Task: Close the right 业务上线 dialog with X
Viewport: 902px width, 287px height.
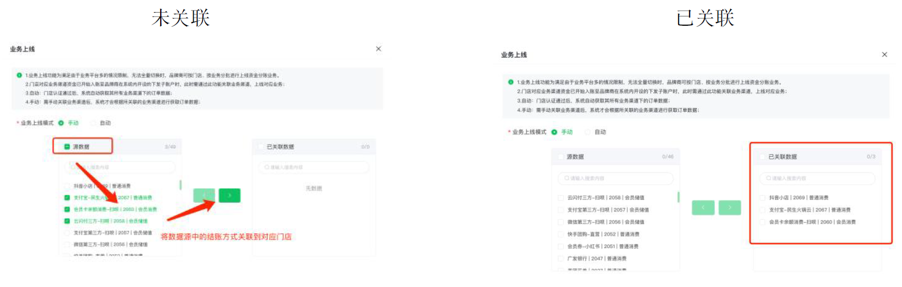Action: [x=884, y=55]
